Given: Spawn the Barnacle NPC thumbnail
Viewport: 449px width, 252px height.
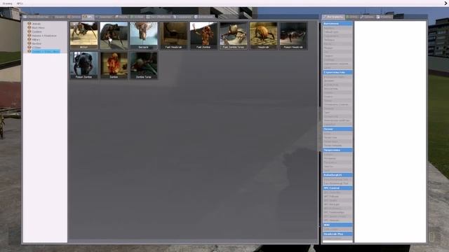Looking at the screenshot, I should click(x=144, y=36).
